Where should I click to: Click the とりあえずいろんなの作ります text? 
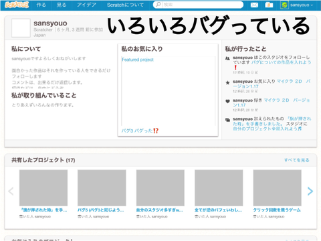click(x=43, y=105)
